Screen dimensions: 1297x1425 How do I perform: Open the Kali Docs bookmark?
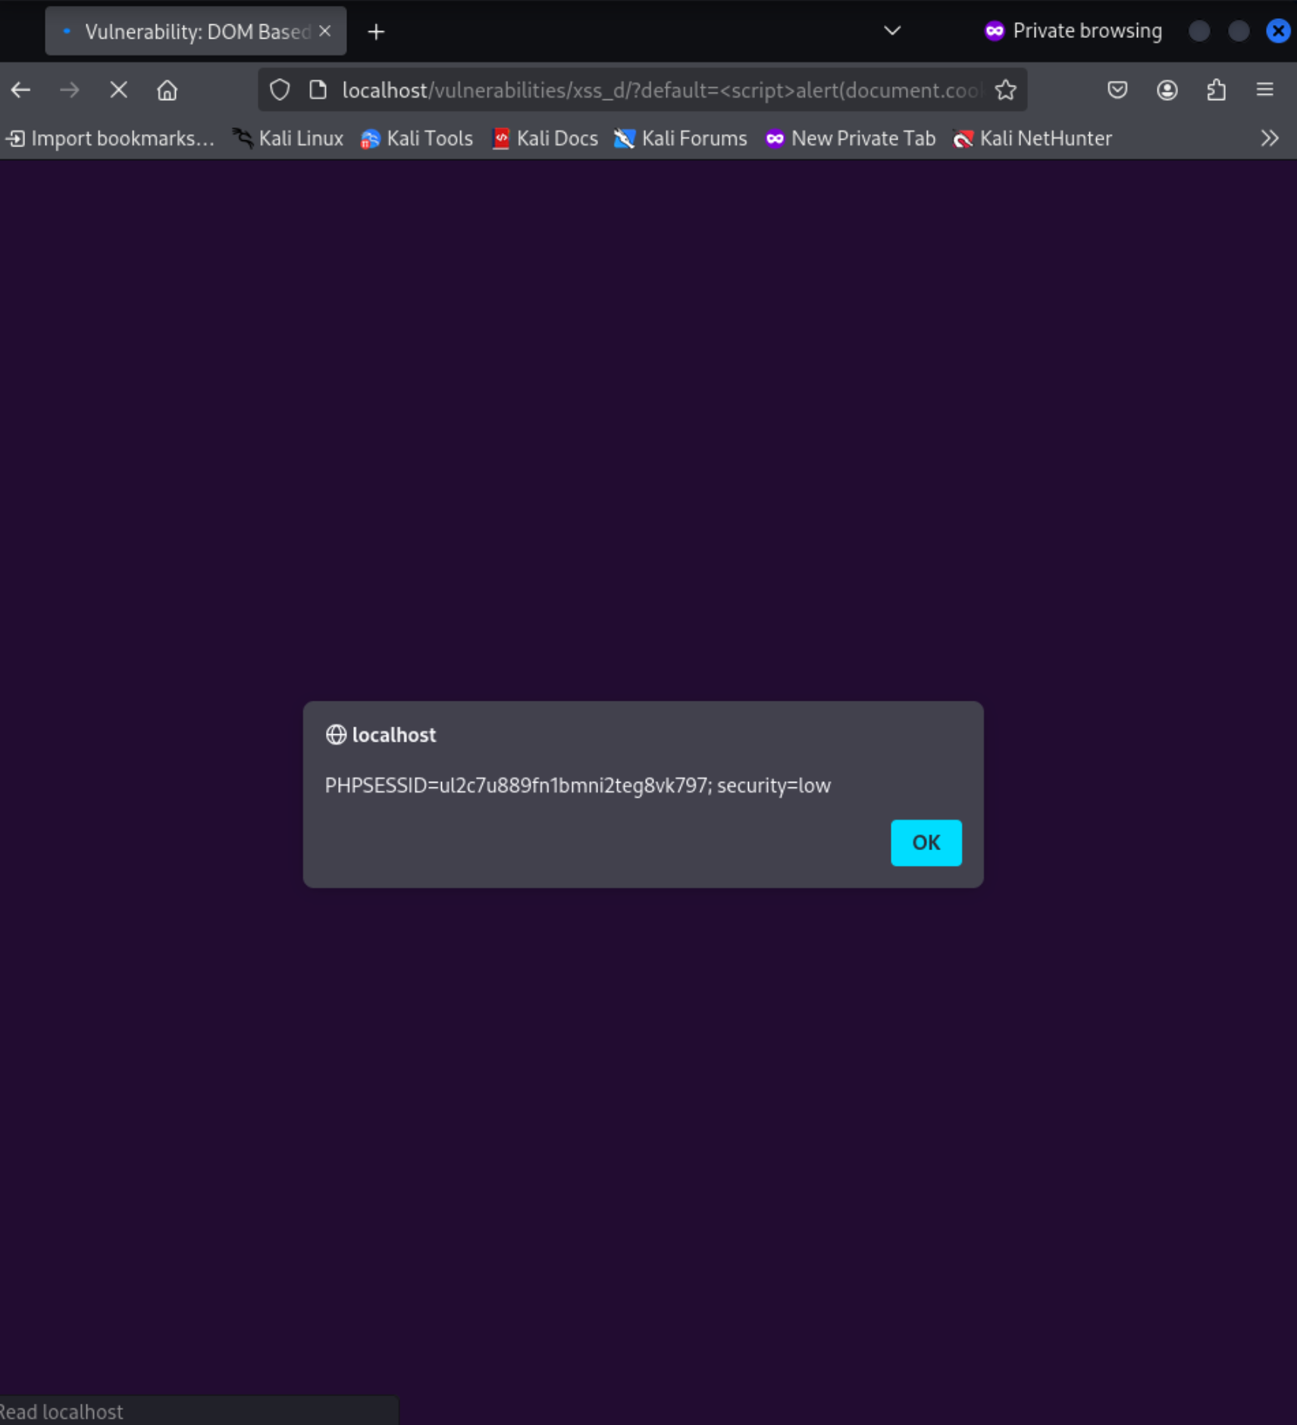click(545, 138)
